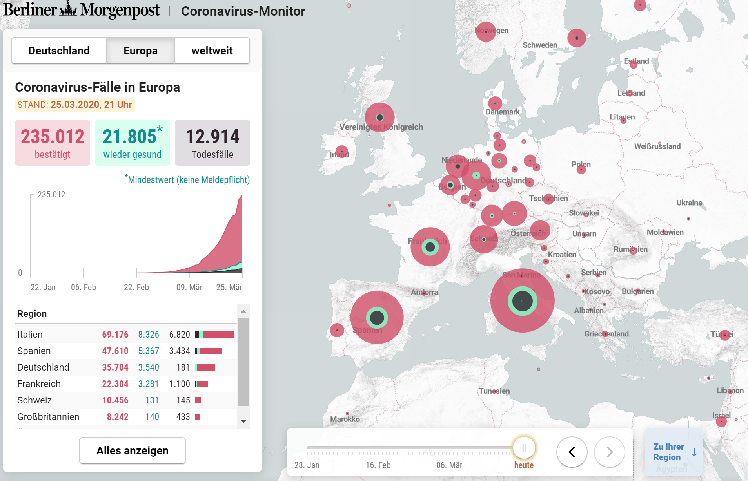The height and width of the screenshot is (481, 748).
Task: Advance to next day with right arrow
Action: coord(610,452)
